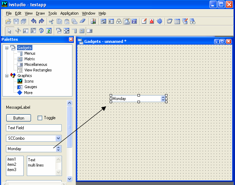Open the Application menu
Screen dimensions: 235x185
click(69, 13)
